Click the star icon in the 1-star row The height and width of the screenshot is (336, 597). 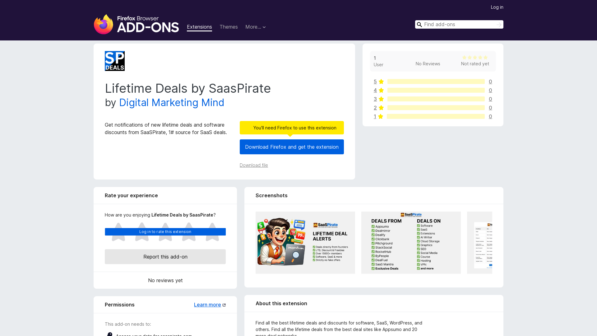(x=381, y=116)
